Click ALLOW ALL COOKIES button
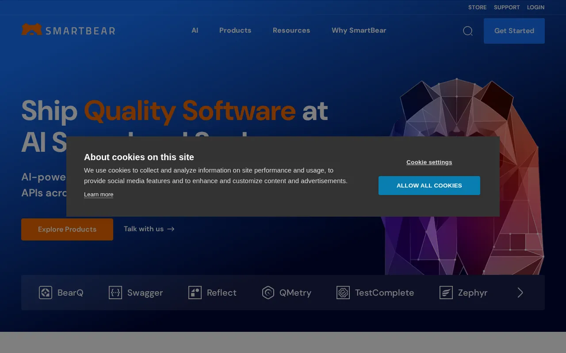The image size is (566, 353). (429, 185)
